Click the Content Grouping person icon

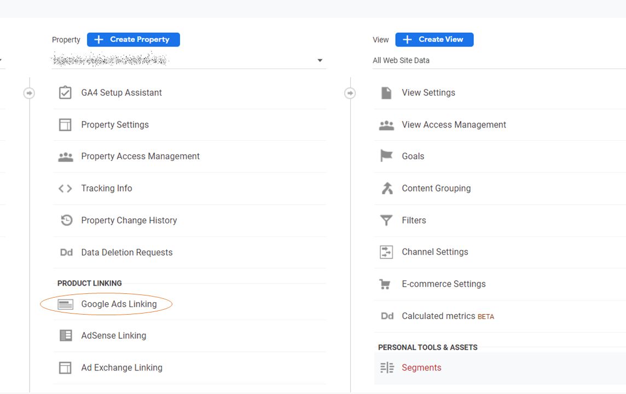(386, 188)
